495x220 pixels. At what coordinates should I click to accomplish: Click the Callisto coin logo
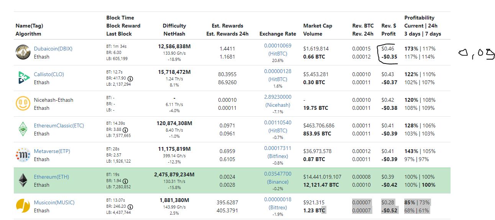tap(24, 78)
